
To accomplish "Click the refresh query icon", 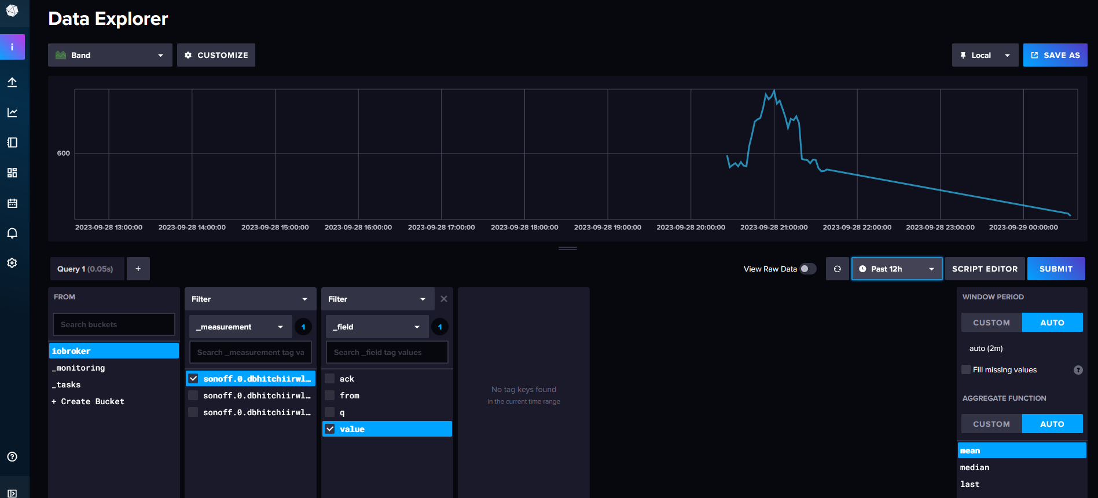I will pyautogui.click(x=837, y=269).
